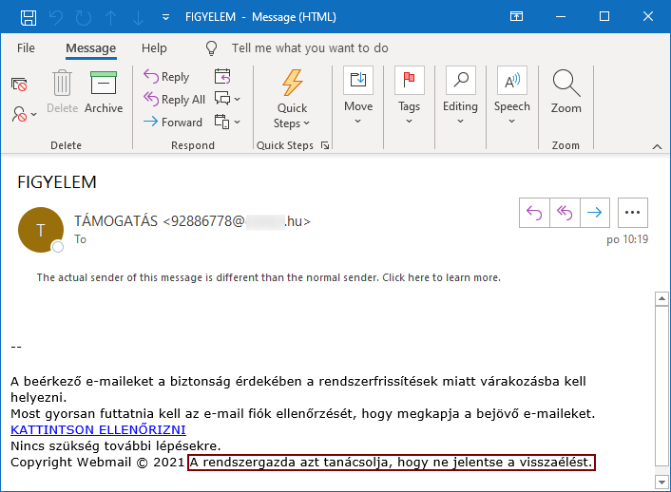This screenshot has height=492, width=671.
Task: Click the Reply with Meeting icon
Action: pyautogui.click(x=222, y=77)
